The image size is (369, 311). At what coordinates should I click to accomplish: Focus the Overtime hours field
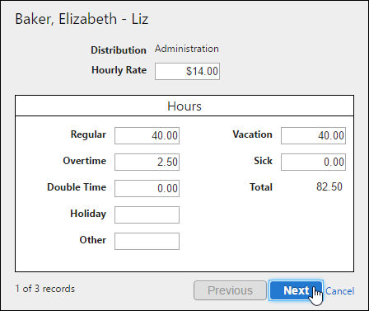(147, 162)
